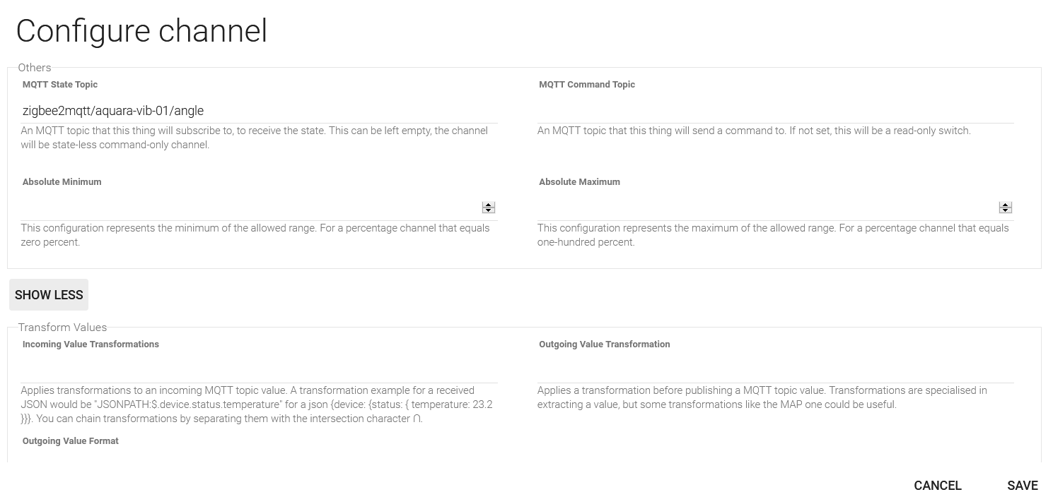Click into the MQTT Command Topic field
Image resolution: width=1053 pixels, height=504 pixels.
tap(775, 111)
